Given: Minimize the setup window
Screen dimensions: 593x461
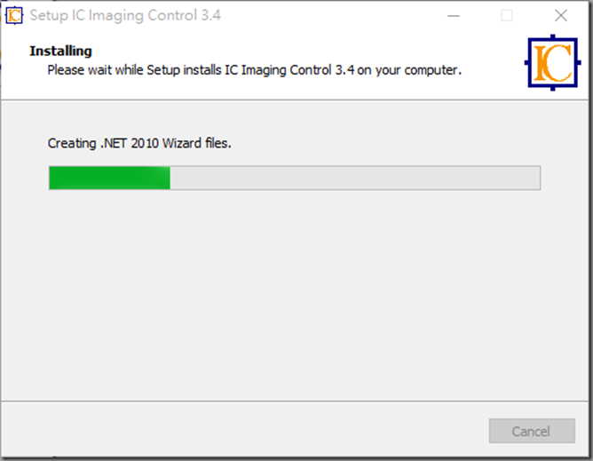Looking at the screenshot, I should click(x=454, y=16).
